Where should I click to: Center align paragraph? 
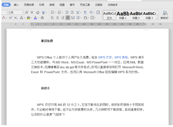click(x=57, y=18)
